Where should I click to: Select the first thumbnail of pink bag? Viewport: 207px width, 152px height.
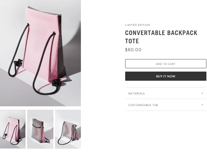13,129
